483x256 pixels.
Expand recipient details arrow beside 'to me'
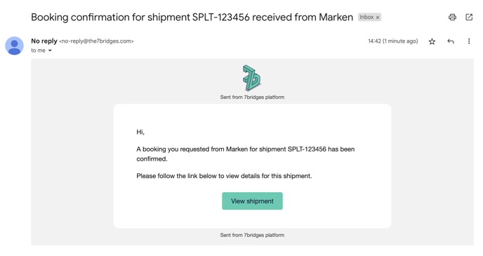coord(50,50)
